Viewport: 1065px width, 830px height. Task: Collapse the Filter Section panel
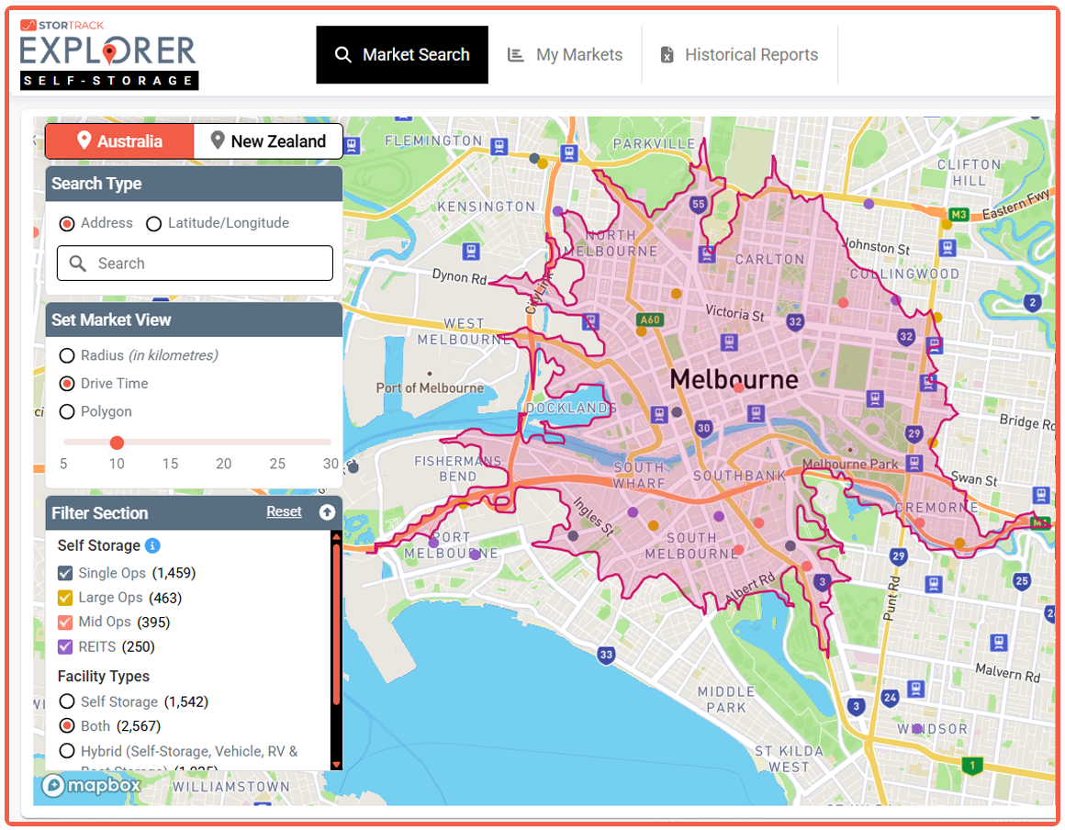coord(327,512)
